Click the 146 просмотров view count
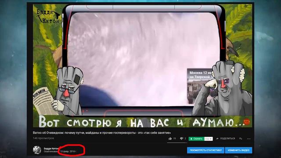The height and width of the screenshot is (158, 281). [43, 138]
